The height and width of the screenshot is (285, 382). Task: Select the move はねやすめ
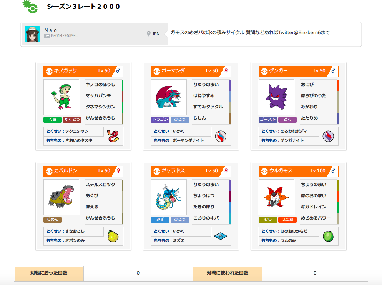pyautogui.click(x=211, y=96)
